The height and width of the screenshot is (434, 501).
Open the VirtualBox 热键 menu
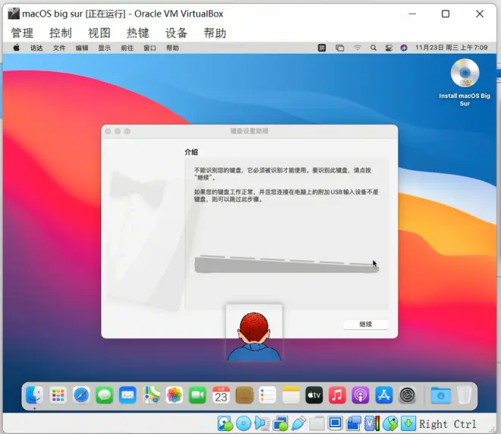137,33
